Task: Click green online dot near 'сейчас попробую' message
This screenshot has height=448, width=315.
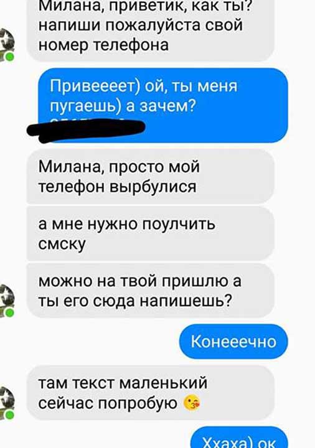Action: point(10,414)
